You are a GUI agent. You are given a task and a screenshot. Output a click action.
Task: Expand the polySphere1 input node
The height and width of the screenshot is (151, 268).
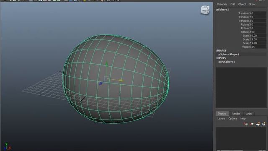pyautogui.click(x=227, y=62)
